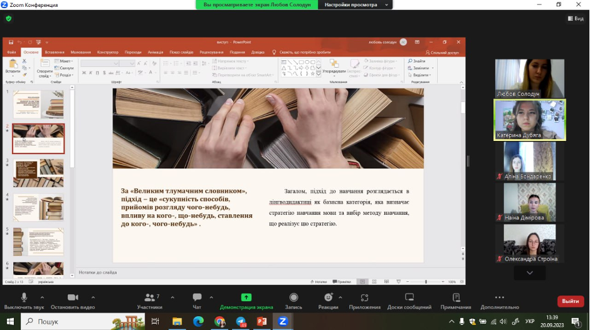Show more participants with the down chevron

[x=529, y=273]
